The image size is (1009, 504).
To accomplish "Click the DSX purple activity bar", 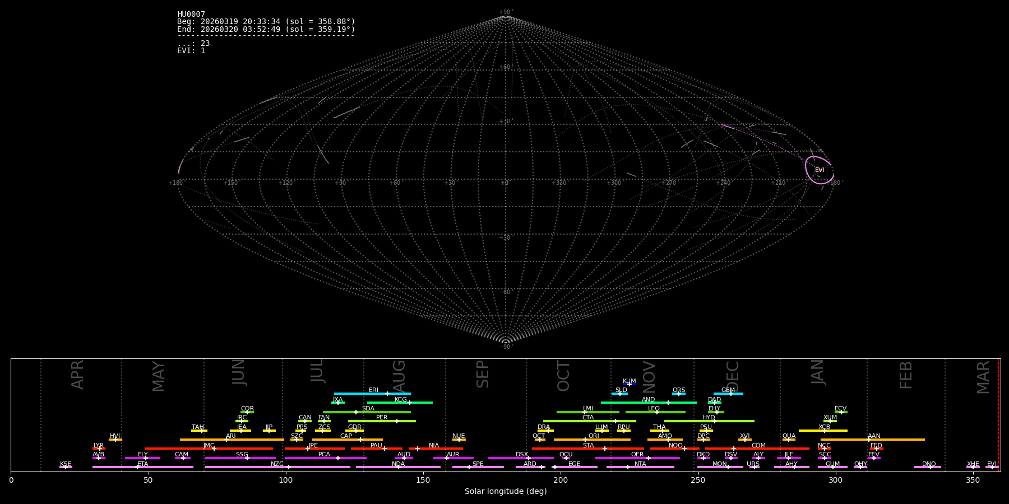I will coord(521,458).
